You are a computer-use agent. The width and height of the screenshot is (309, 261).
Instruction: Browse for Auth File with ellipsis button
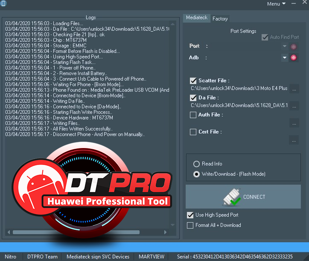click(x=294, y=123)
